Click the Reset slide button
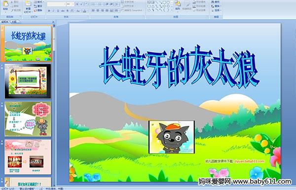 pos(38,6)
